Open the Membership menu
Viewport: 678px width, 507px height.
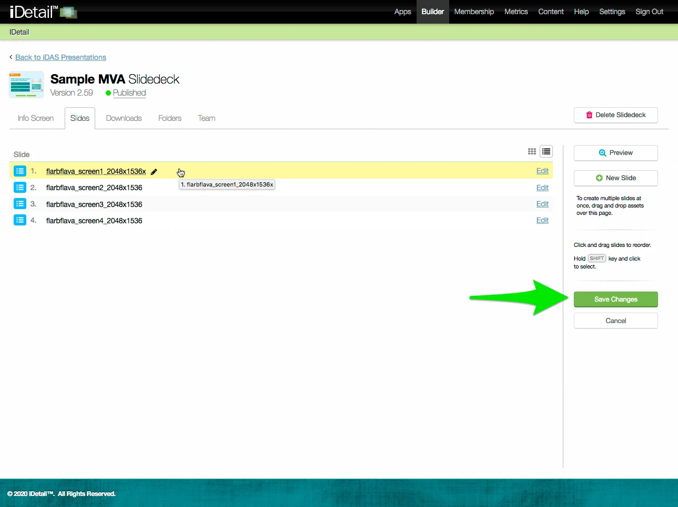474,12
